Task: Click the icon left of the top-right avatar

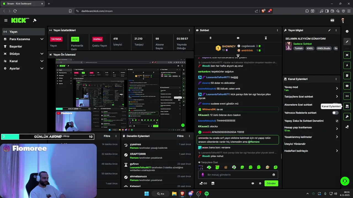Action: 332,20
